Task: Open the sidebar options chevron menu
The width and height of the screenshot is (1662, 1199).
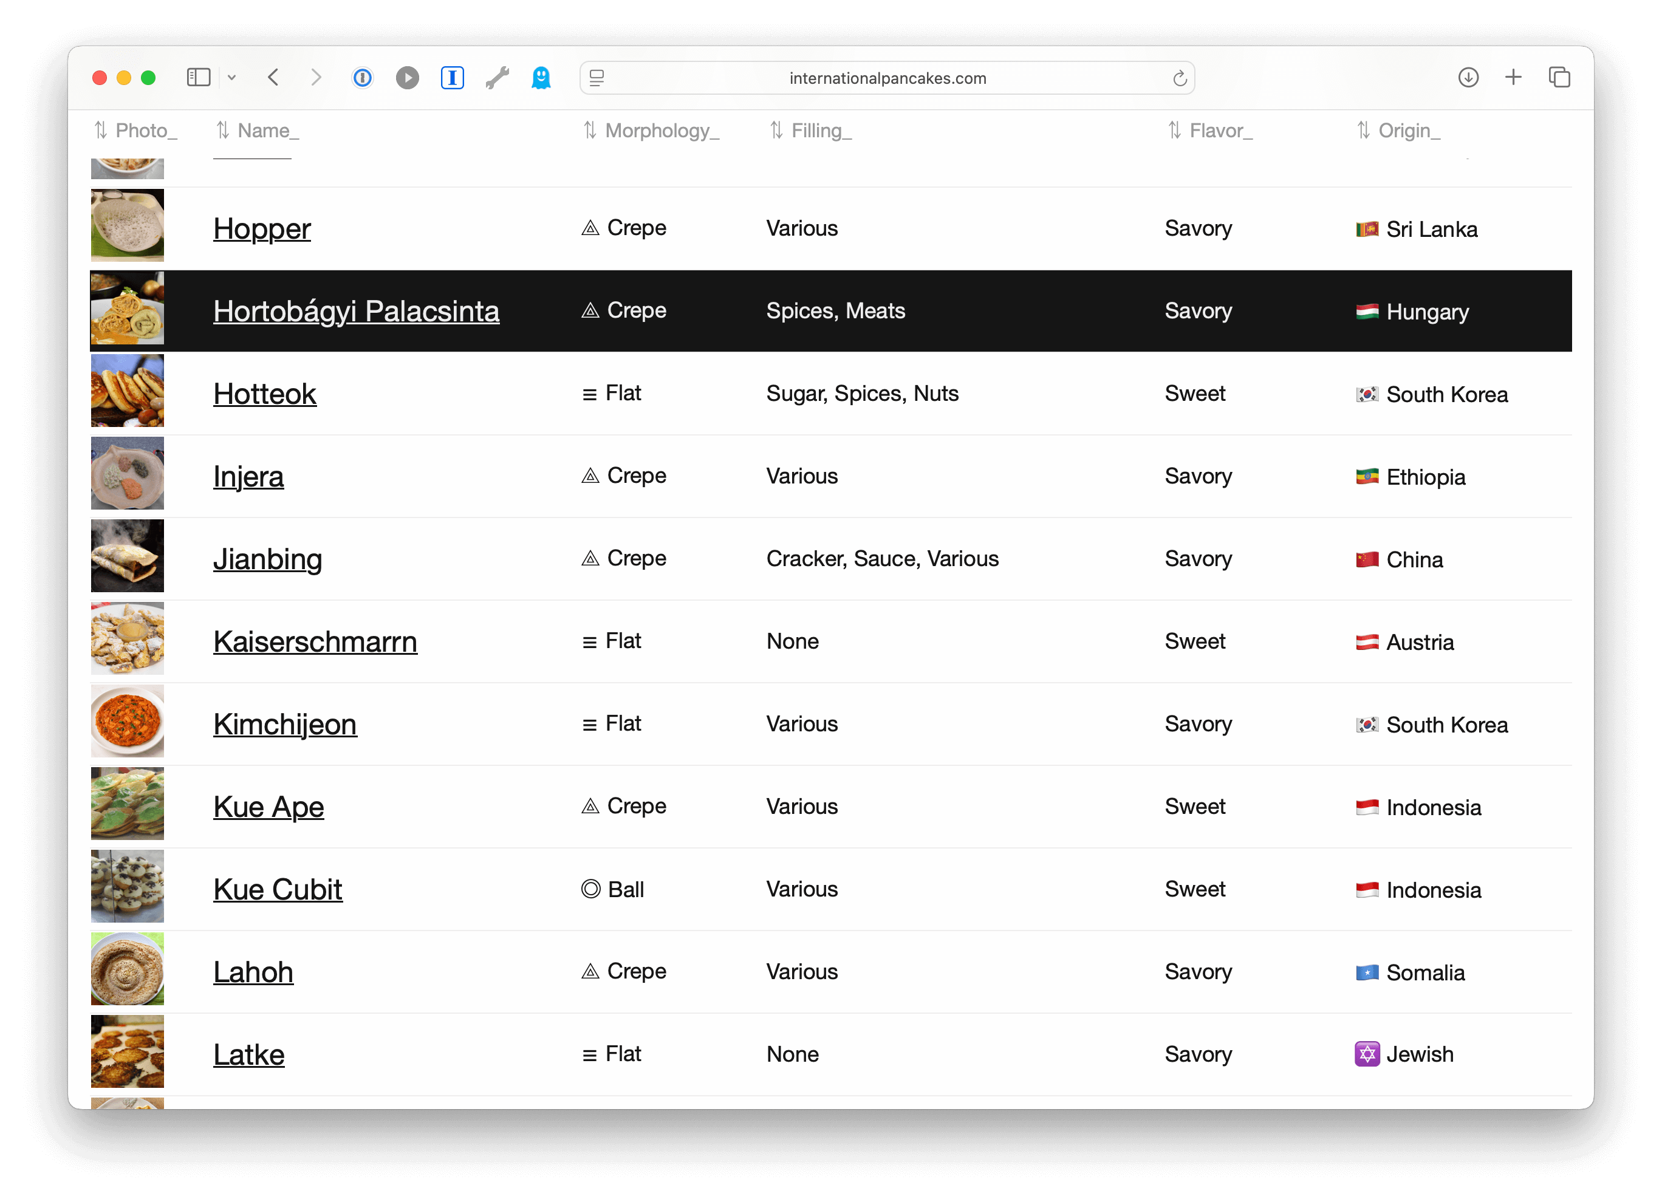Action: [x=231, y=78]
